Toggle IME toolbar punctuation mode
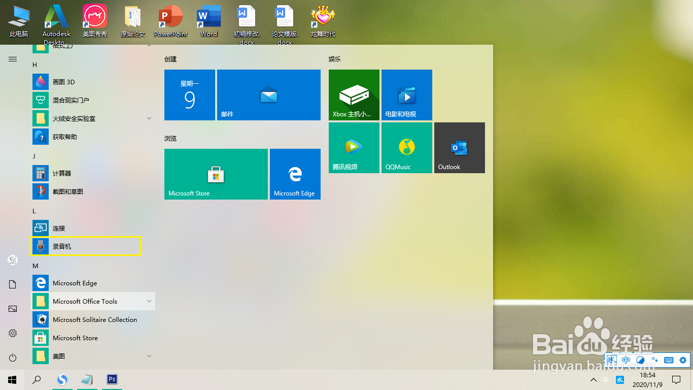The width and height of the screenshot is (693, 390). click(x=654, y=360)
